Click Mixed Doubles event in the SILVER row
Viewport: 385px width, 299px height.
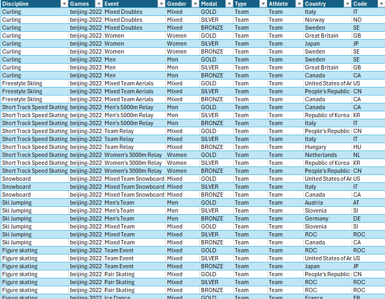[134, 20]
